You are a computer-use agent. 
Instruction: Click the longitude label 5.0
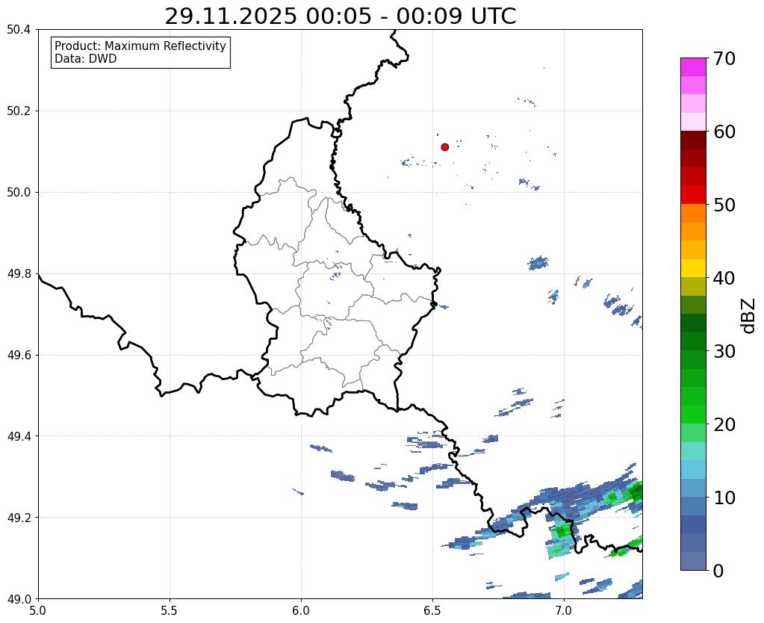(x=38, y=610)
